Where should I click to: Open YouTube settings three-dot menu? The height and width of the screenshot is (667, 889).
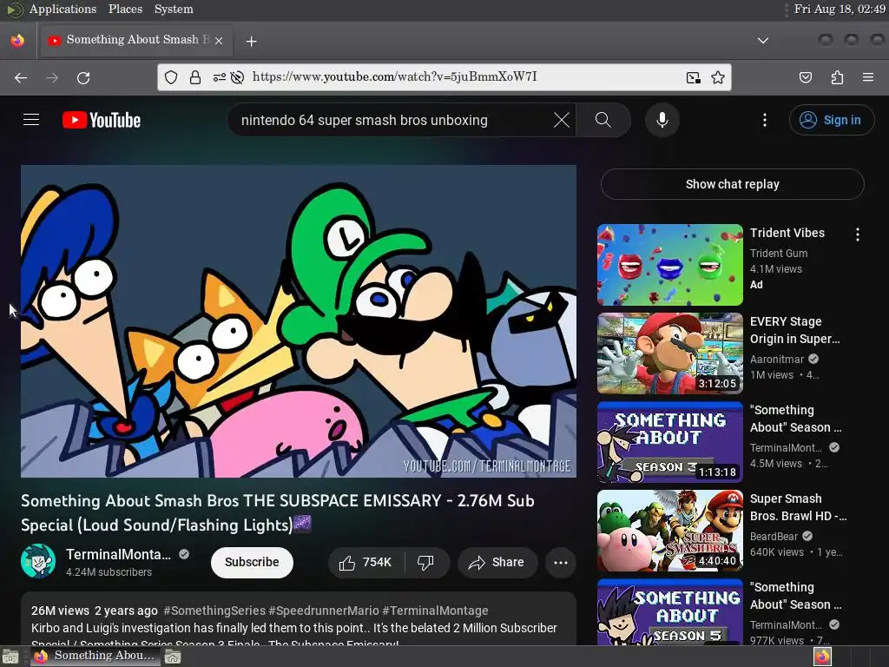coord(765,120)
